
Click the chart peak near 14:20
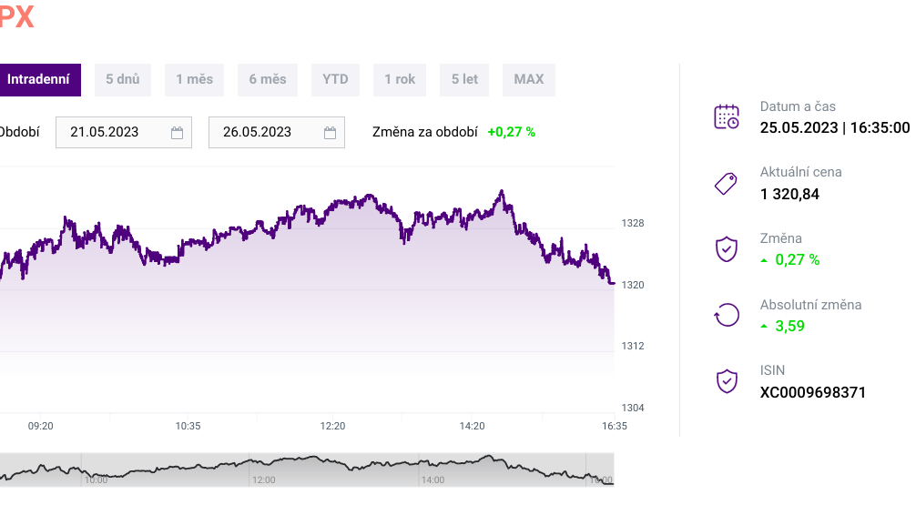tap(501, 192)
